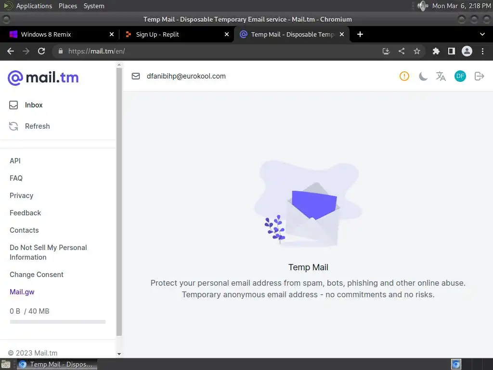Open the DF account avatar menu
Screen dimensions: 493x370
coord(460,76)
